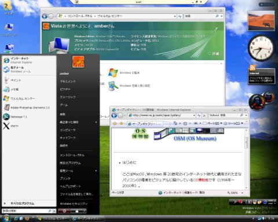Select Windows セキュリティ in Start menu
The width and height of the screenshot is (278, 222).
coord(74,203)
